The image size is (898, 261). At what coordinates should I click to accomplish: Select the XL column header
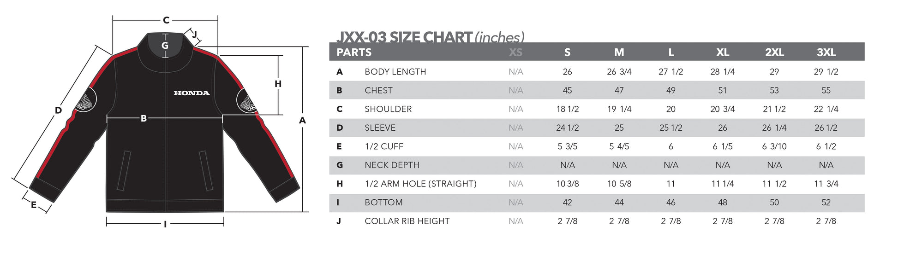pyautogui.click(x=723, y=52)
